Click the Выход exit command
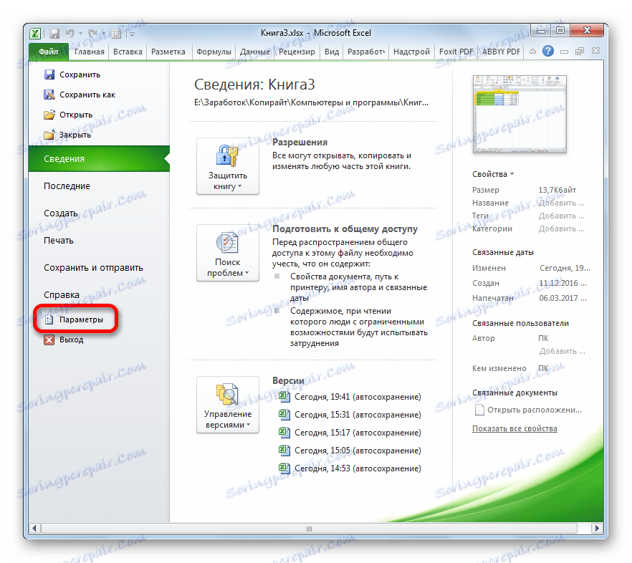 (64, 340)
